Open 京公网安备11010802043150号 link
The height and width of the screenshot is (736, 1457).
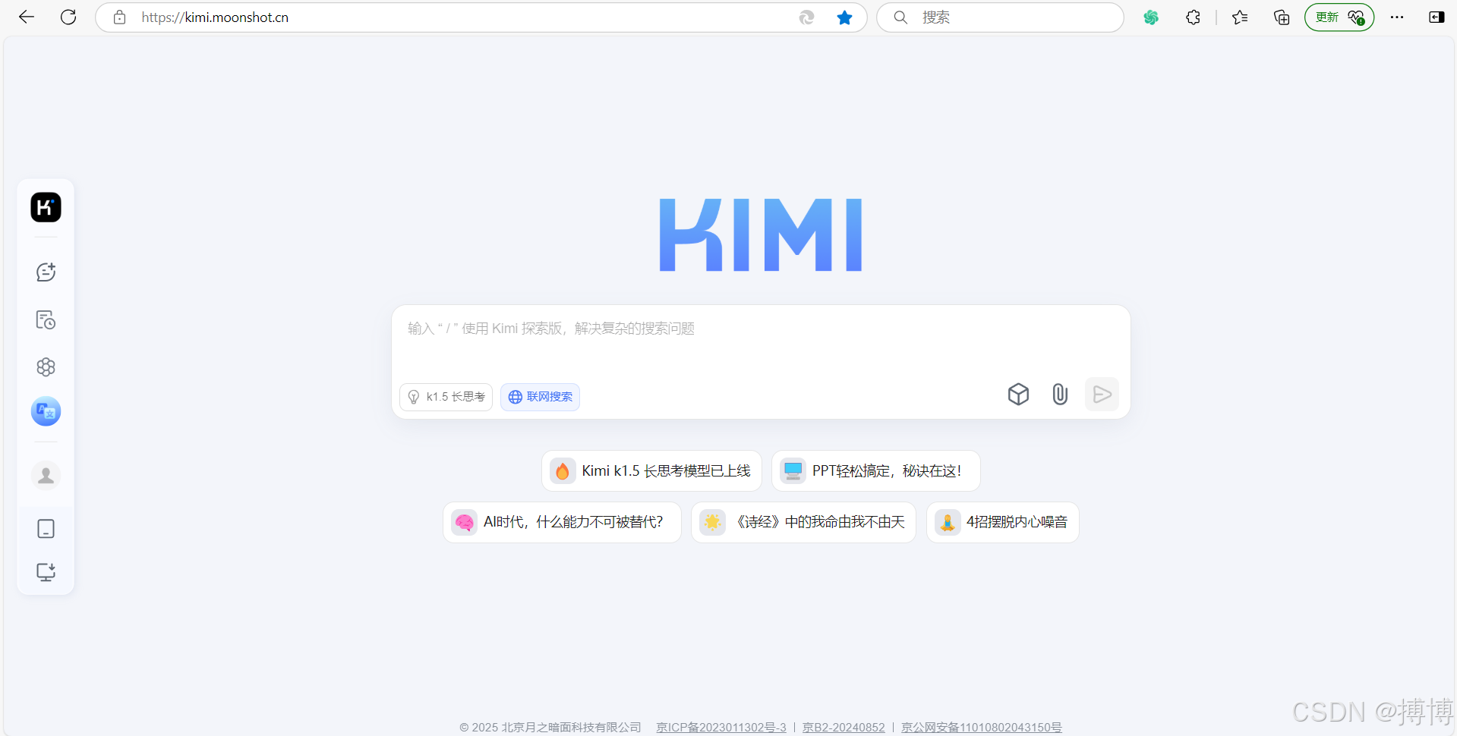pos(981,727)
